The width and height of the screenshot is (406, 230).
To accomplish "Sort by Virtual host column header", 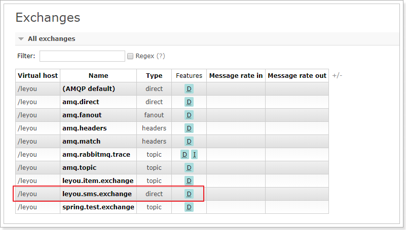I will tap(38, 76).
